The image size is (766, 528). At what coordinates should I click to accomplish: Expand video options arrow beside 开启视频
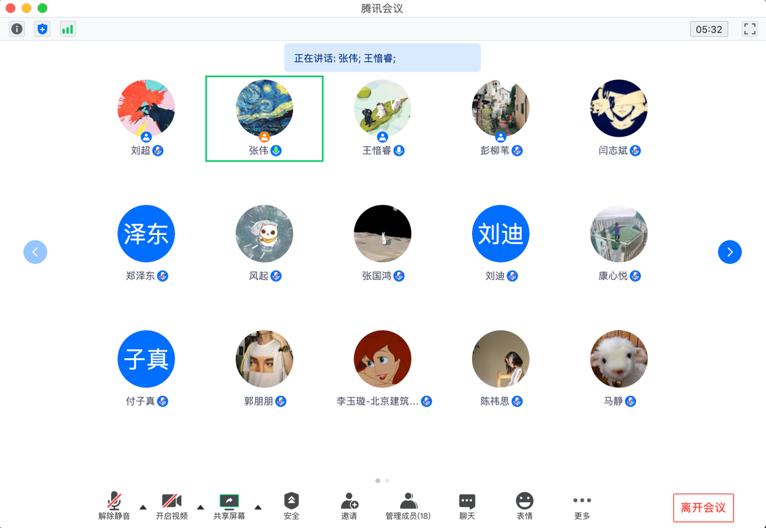tap(200, 507)
